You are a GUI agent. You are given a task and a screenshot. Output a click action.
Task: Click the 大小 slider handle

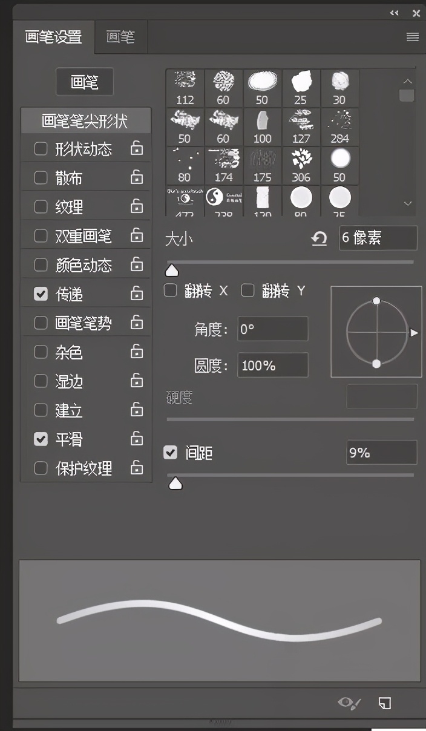coord(172,270)
